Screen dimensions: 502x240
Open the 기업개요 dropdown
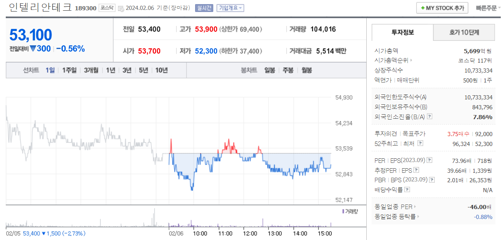[230, 8]
